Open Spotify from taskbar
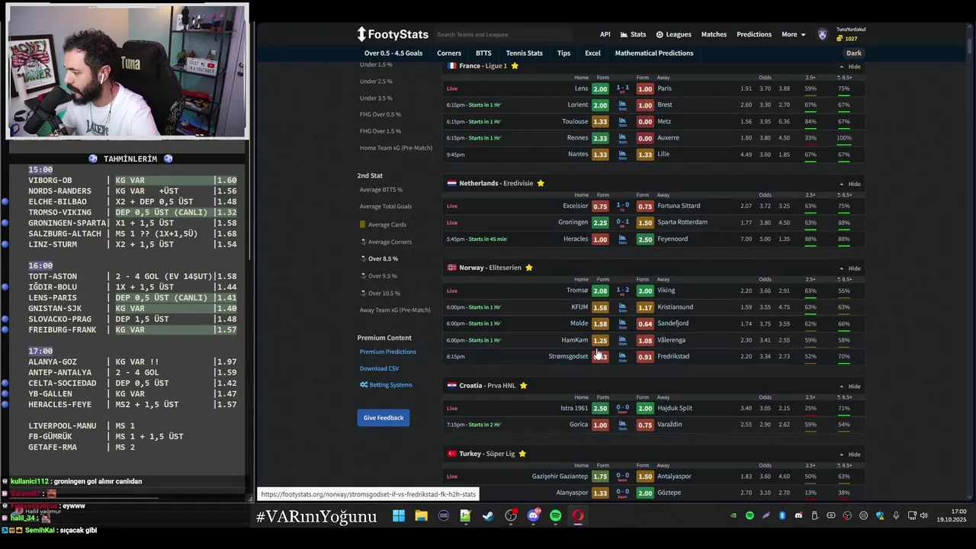Image resolution: width=976 pixels, height=549 pixels. coord(555,516)
